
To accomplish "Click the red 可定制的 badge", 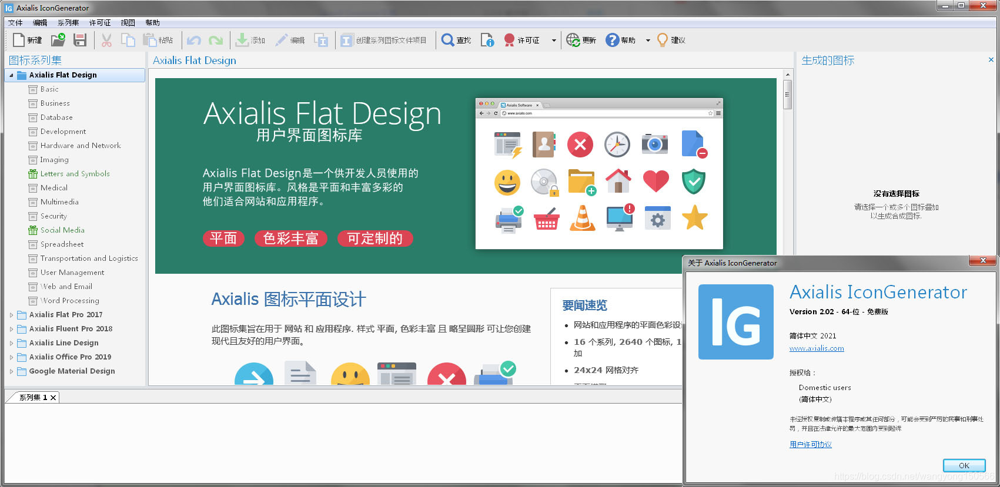I will point(375,239).
